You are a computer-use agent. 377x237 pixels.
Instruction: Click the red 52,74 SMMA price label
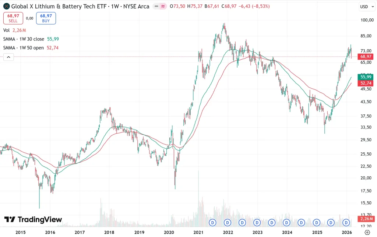pyautogui.click(x=366, y=83)
